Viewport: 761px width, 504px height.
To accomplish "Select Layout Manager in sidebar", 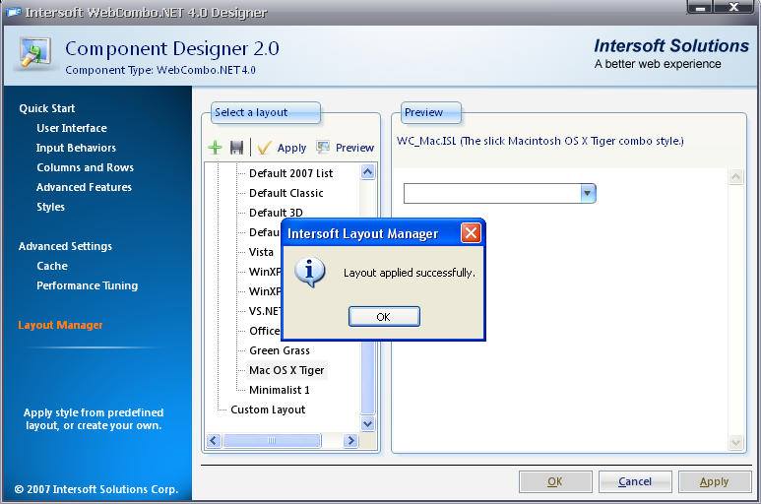I will click(60, 325).
